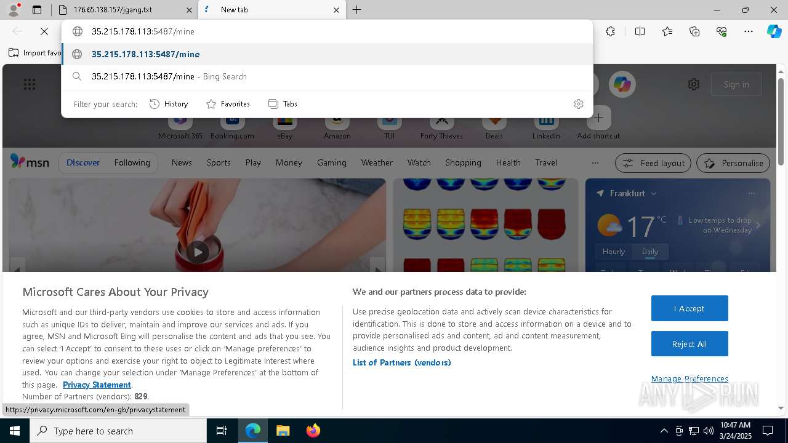Select the Bing Search suggestion for 35.215.178.113
The width and height of the screenshot is (788, 443).
(327, 76)
